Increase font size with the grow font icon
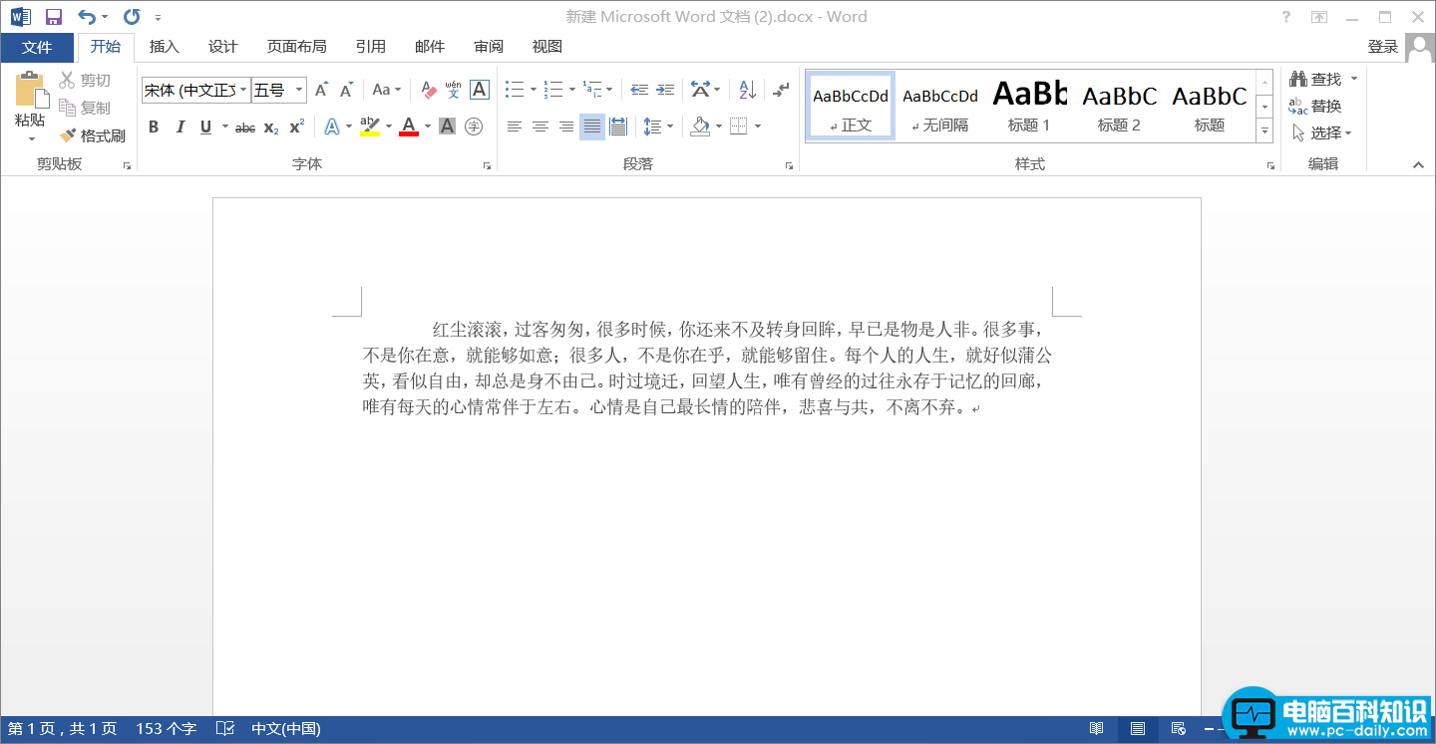The width and height of the screenshot is (1436, 744). [x=321, y=90]
